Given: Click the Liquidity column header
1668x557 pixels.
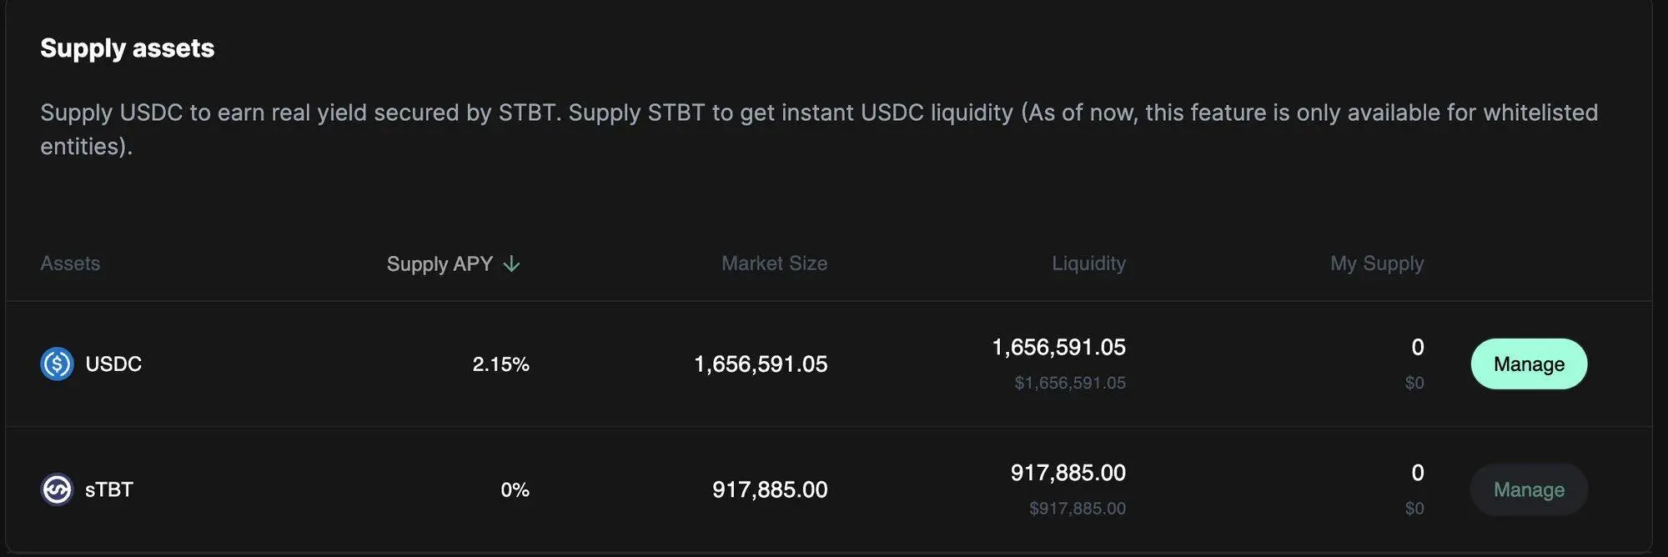Looking at the screenshot, I should [x=1088, y=263].
